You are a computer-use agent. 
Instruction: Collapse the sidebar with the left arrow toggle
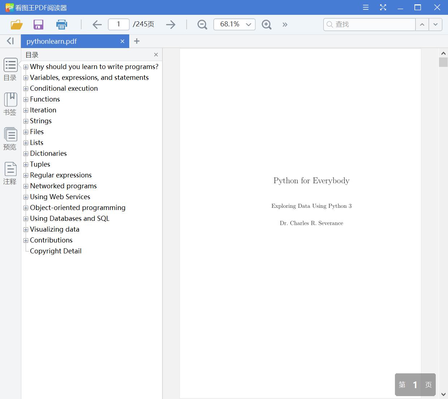10,41
